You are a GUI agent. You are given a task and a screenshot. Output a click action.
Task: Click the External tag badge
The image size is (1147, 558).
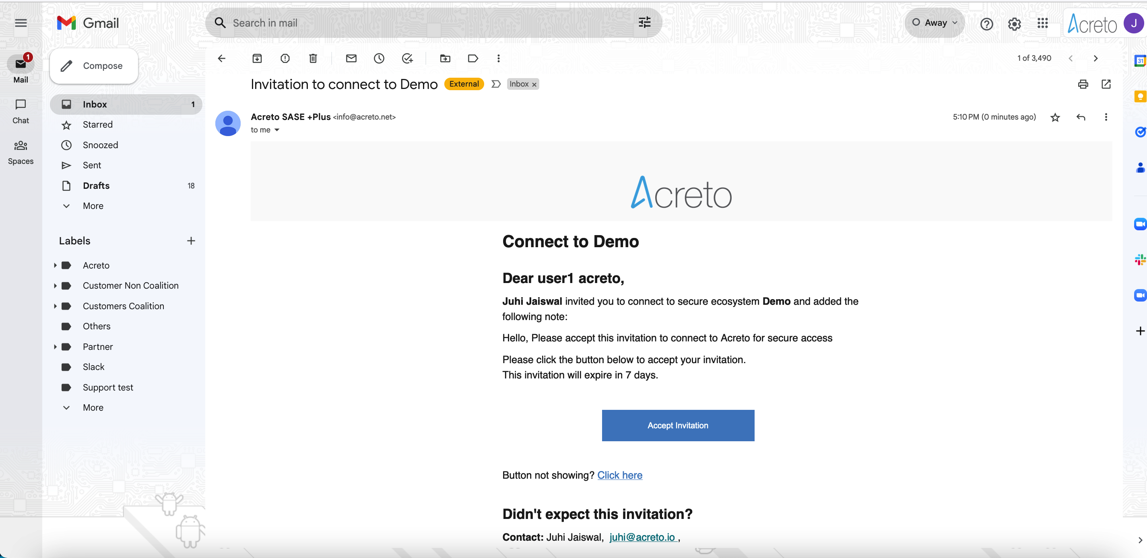coord(464,84)
